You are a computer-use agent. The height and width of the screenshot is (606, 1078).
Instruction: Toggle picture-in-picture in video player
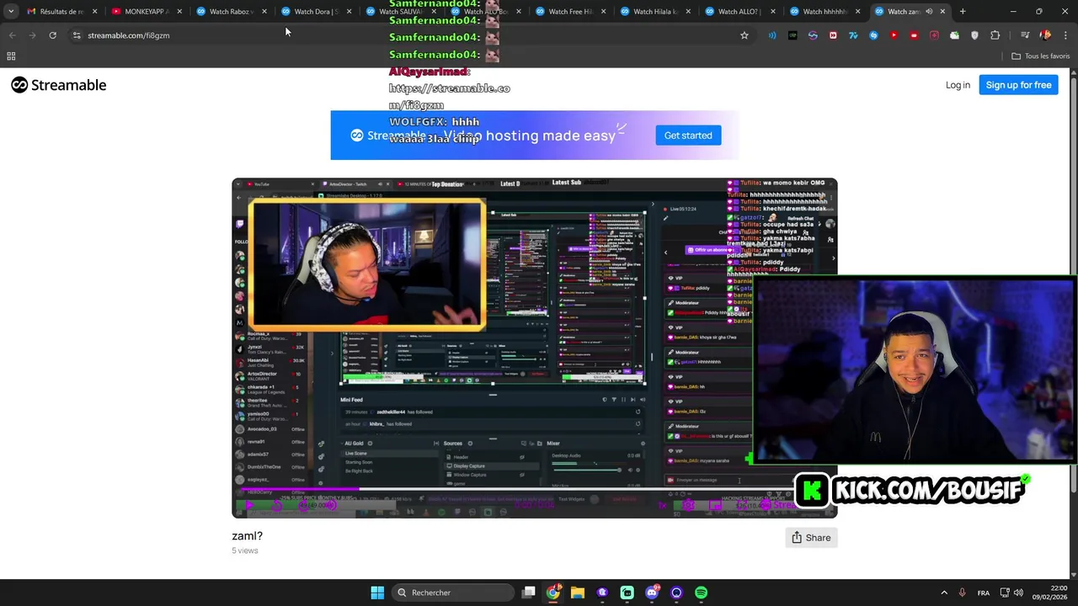click(715, 505)
